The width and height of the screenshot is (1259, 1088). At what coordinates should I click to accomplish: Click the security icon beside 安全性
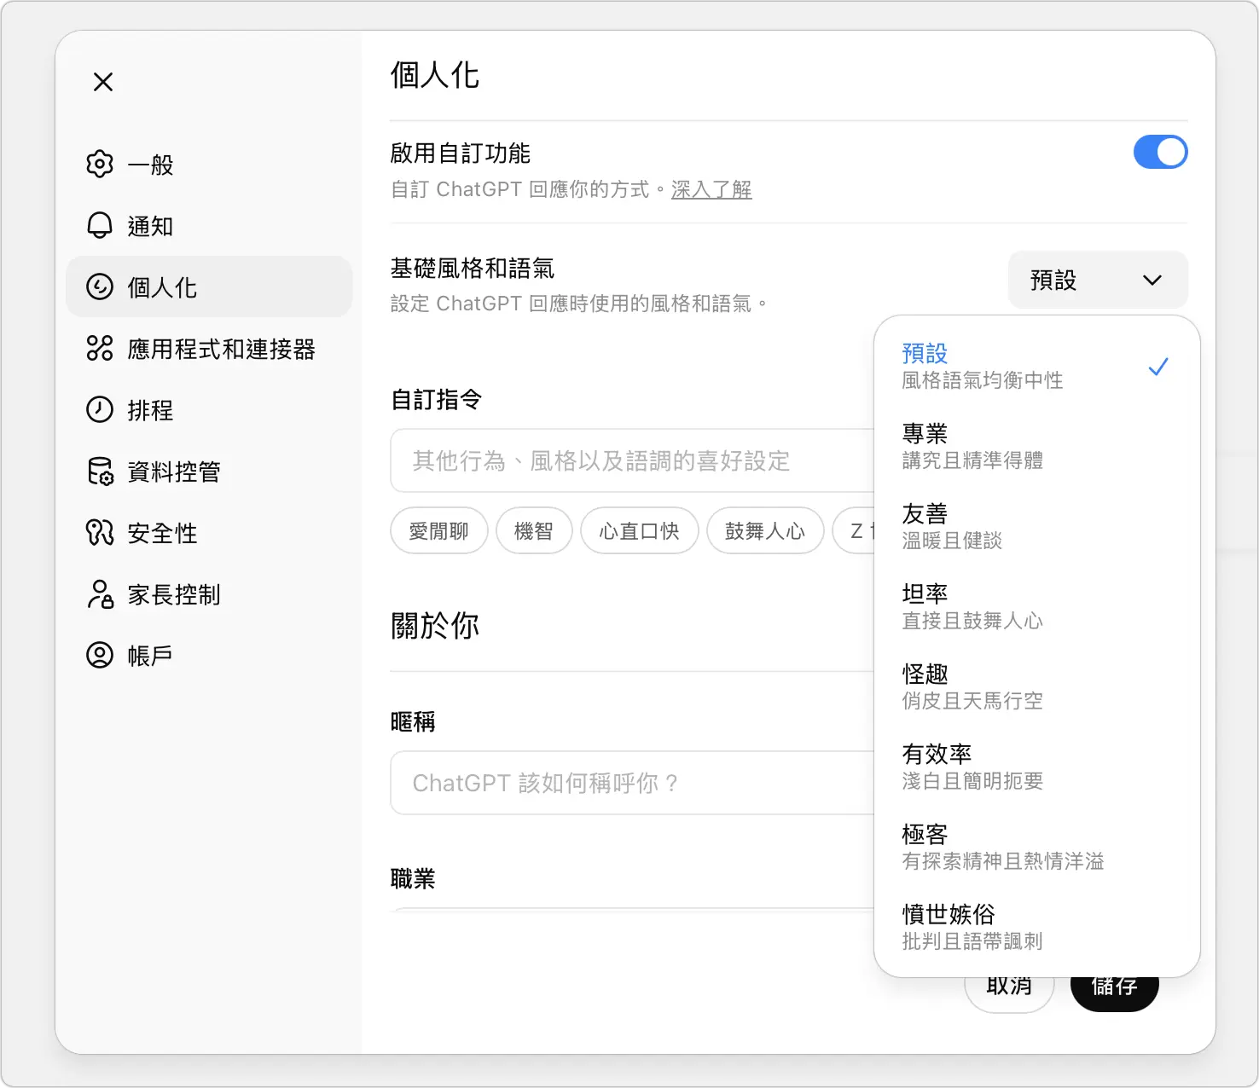(x=100, y=532)
